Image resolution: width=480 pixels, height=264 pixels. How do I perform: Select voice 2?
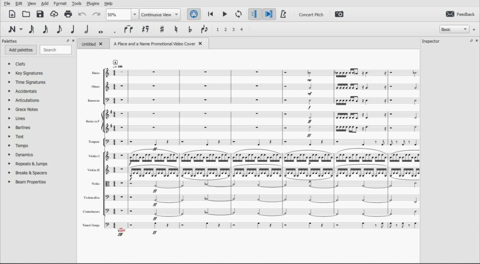tap(225, 29)
